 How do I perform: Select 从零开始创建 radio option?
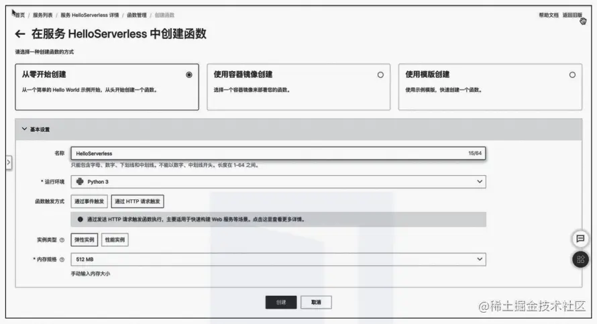pyautogui.click(x=189, y=75)
